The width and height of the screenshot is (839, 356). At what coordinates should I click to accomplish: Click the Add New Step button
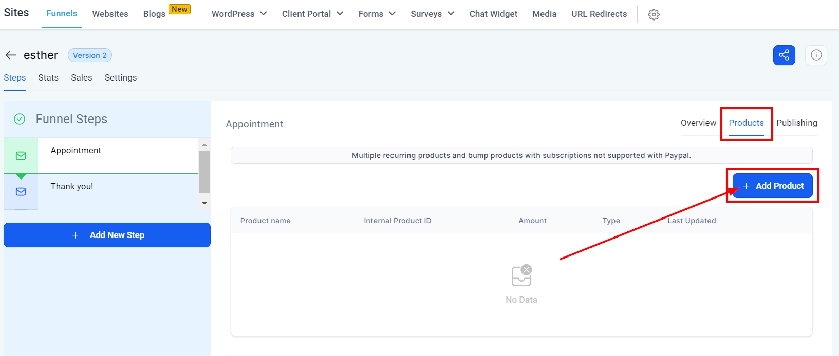coord(107,235)
